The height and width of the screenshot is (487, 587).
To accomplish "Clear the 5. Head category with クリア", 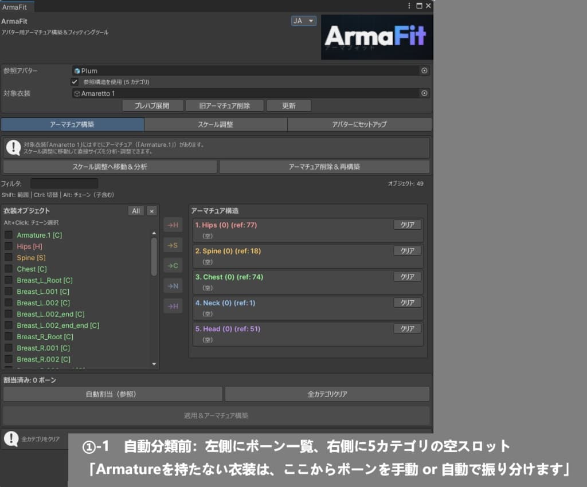I will [408, 328].
